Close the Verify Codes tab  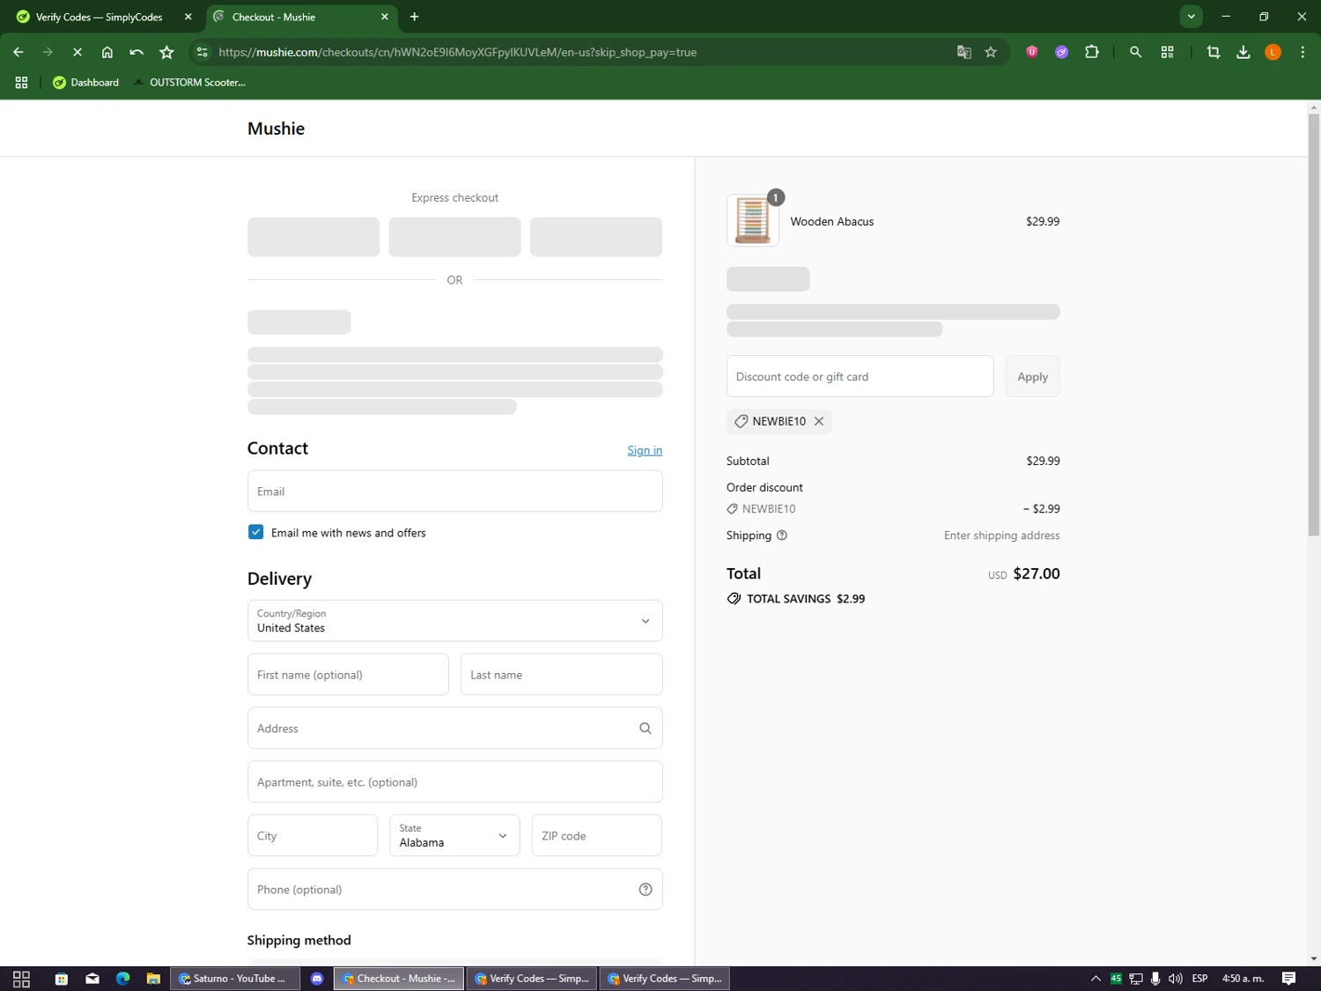coord(188,17)
